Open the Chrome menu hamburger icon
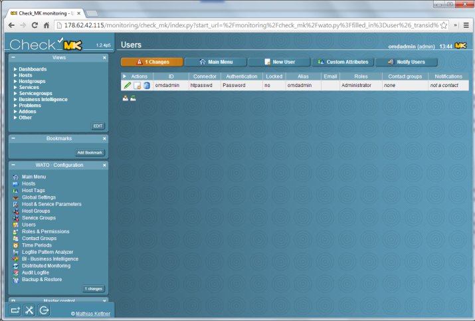 [466, 25]
